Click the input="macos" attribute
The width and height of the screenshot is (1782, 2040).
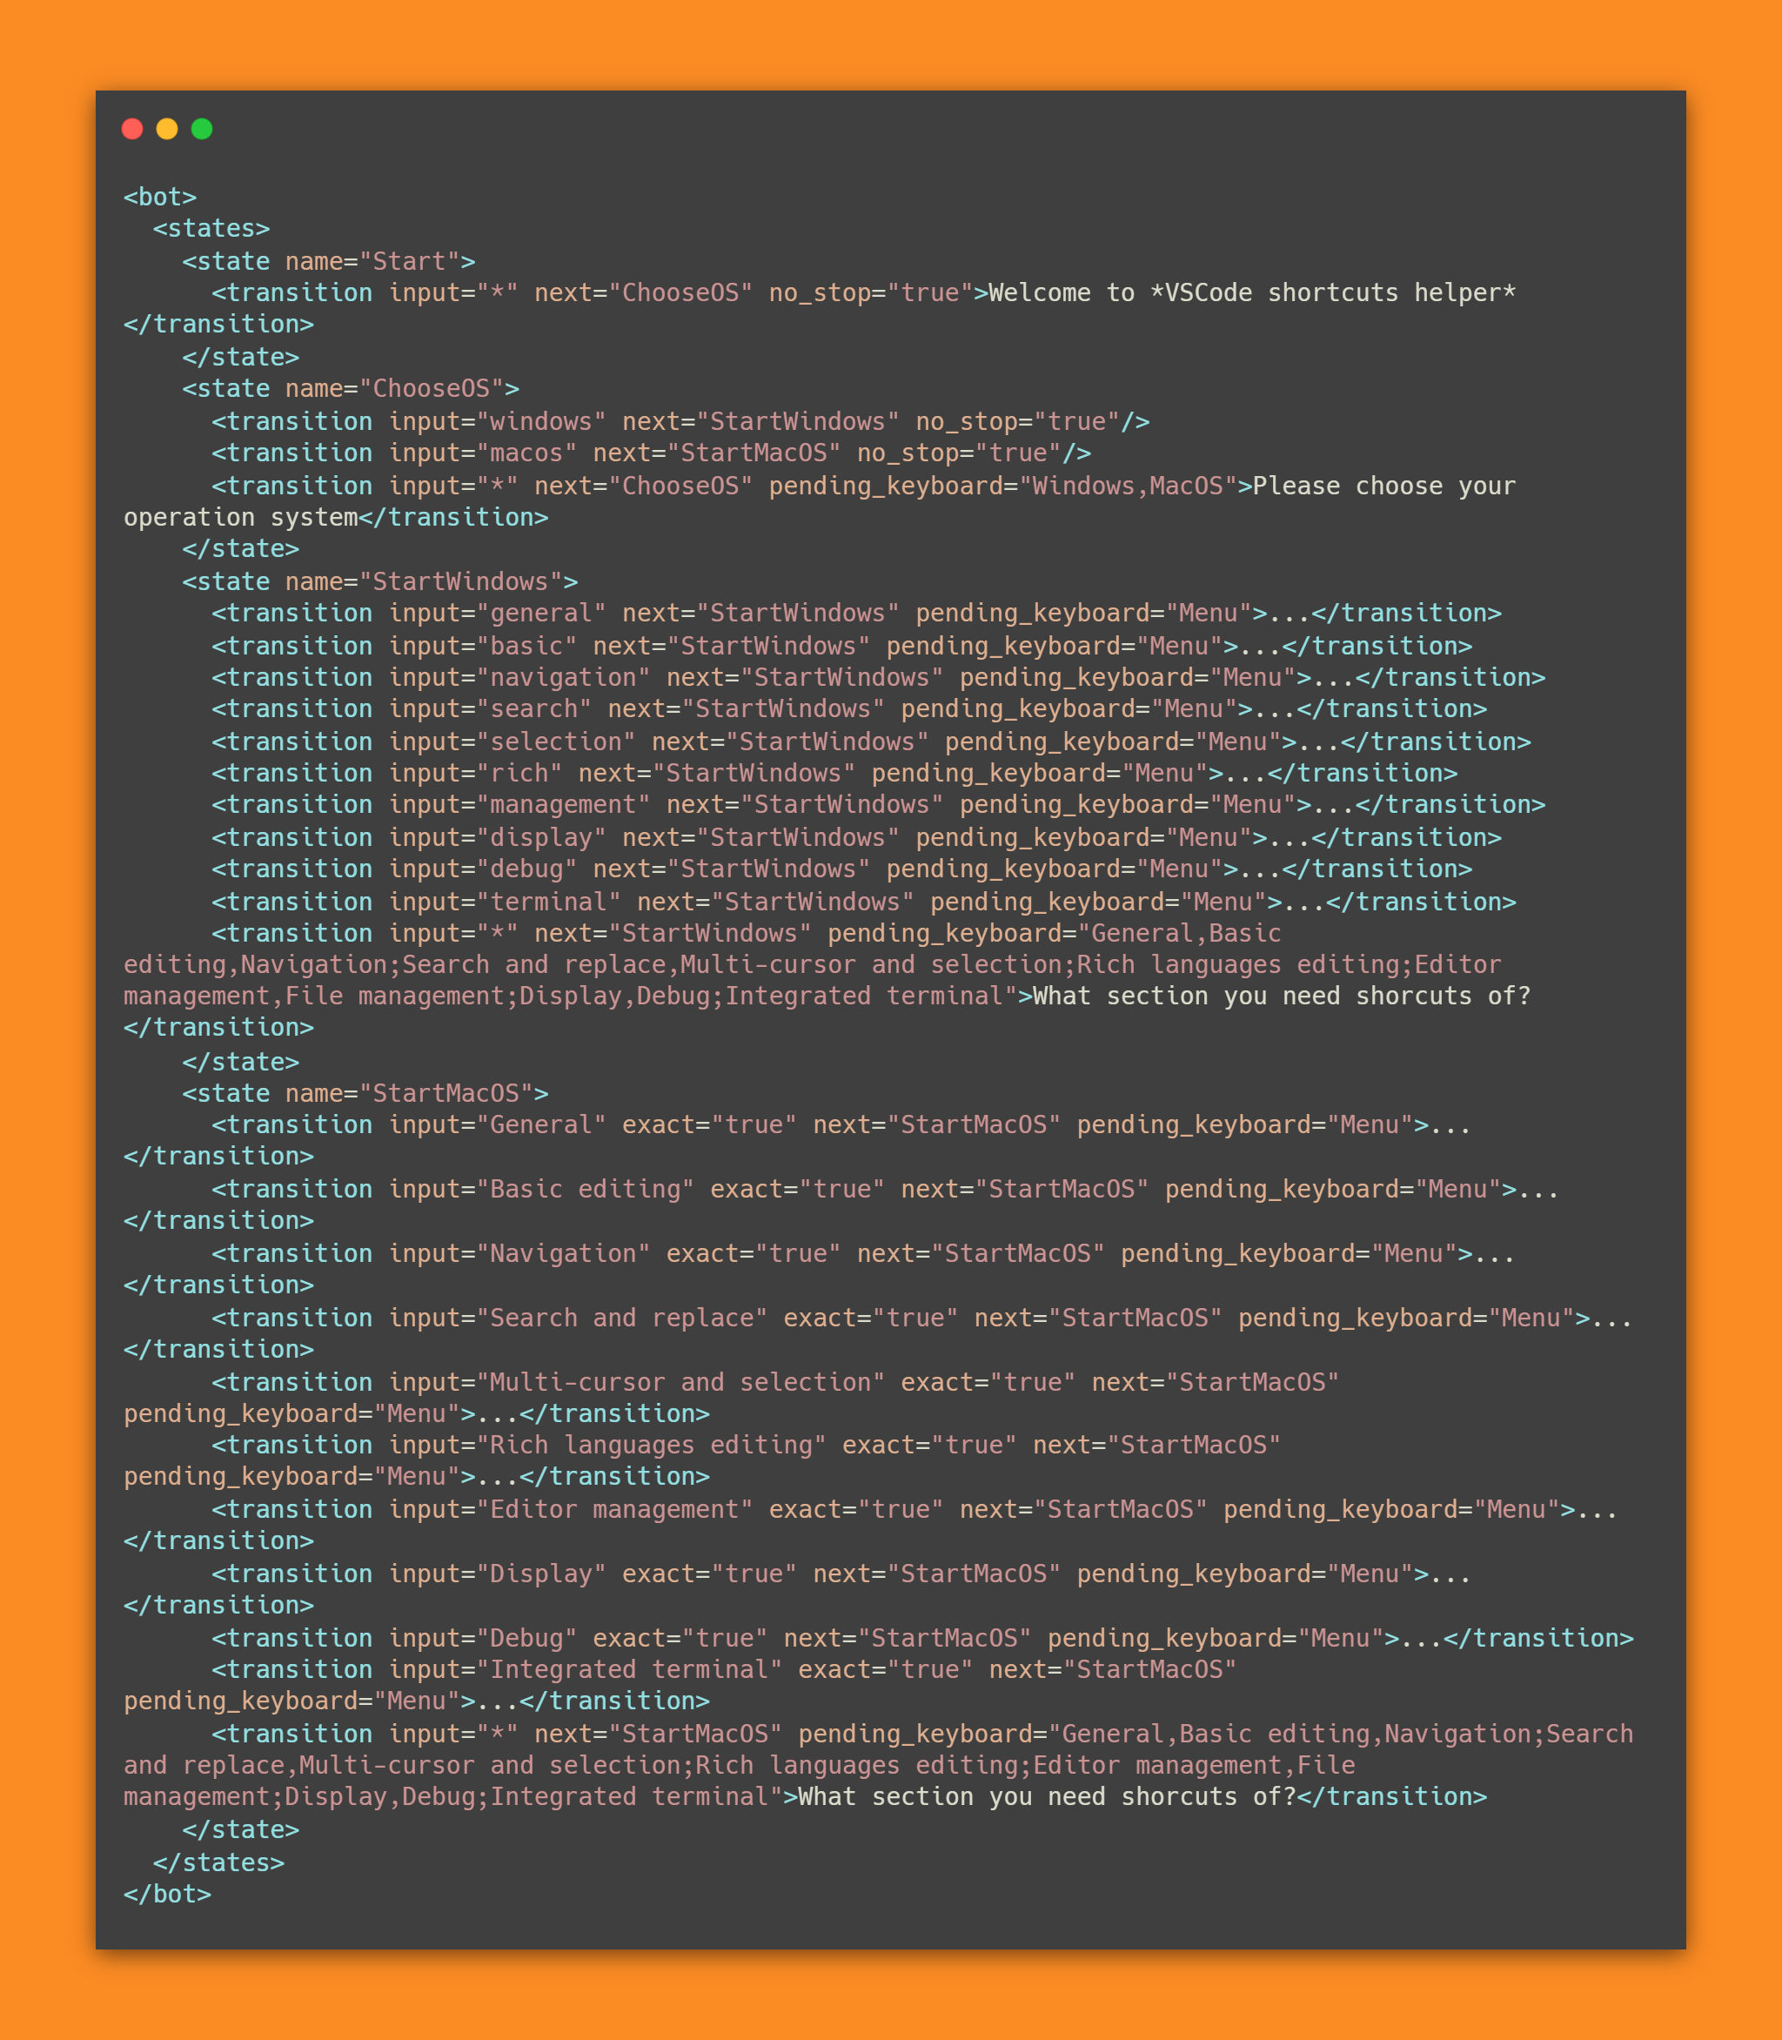click(x=483, y=453)
